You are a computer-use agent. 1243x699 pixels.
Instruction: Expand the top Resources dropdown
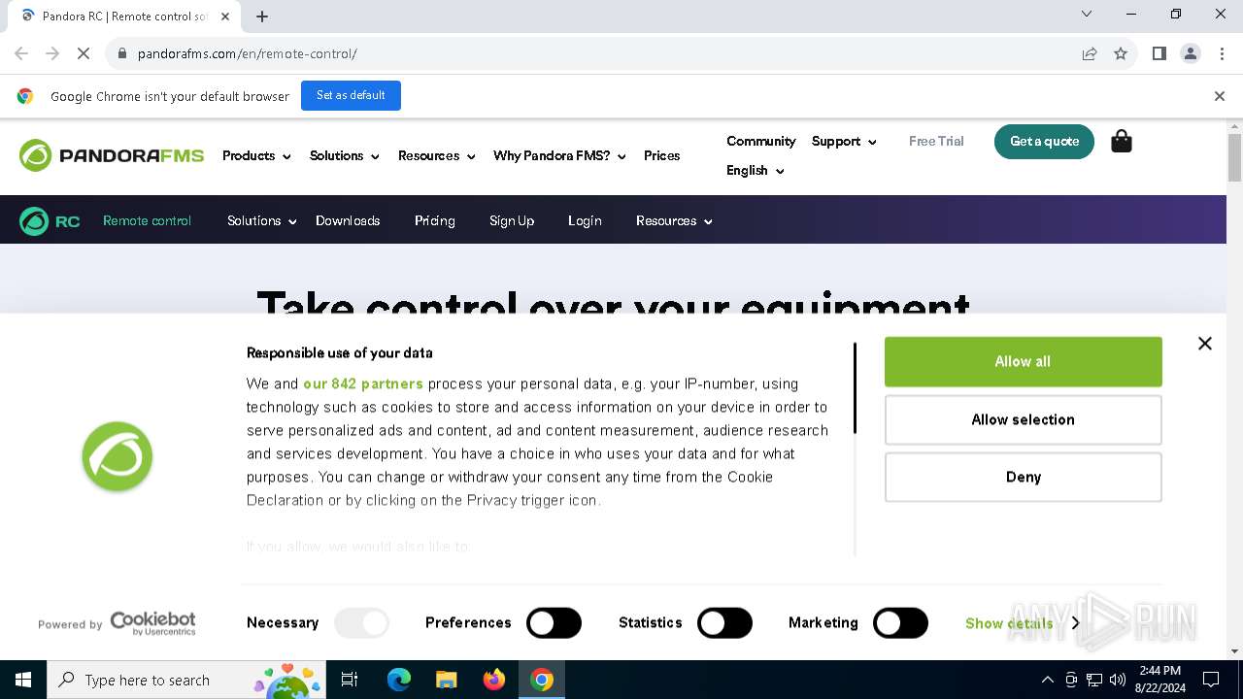[x=436, y=155]
